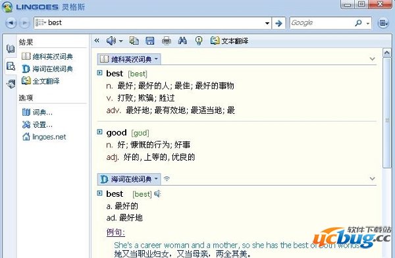Image resolution: width=395 pixels, height=258 pixels.
Task: Select the results index sidebar tab icon
Action: pos(11,66)
